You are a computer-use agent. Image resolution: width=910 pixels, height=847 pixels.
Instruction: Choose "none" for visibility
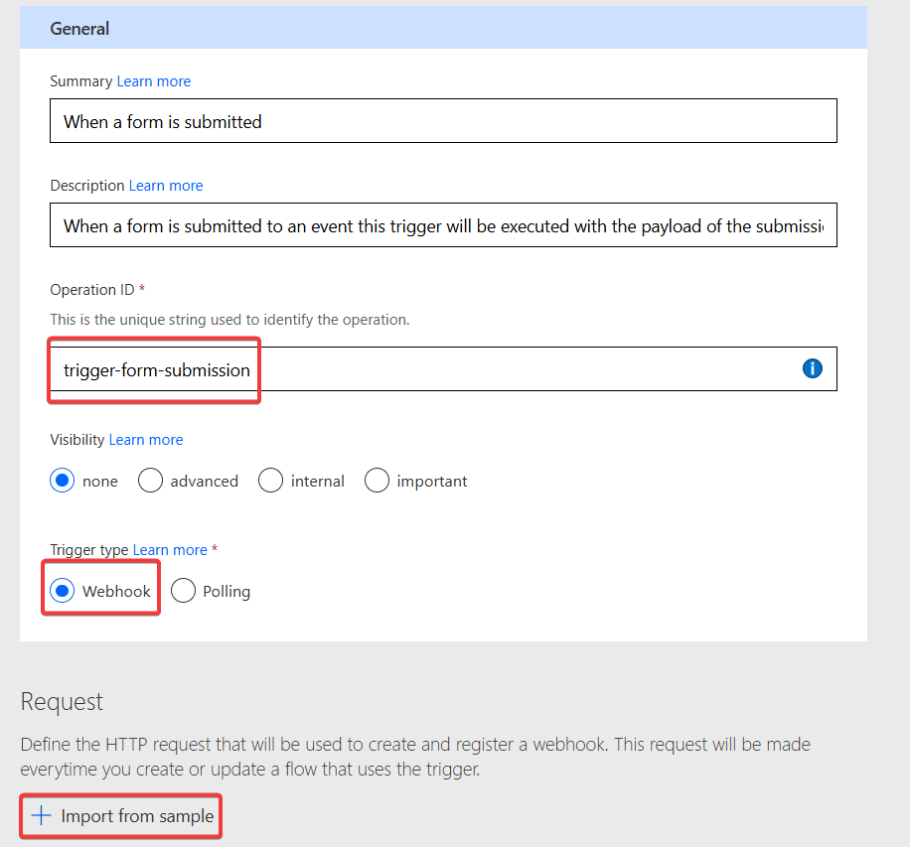(62, 481)
